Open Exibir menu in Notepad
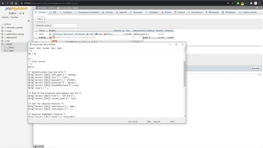Image resolution: width=263 pixels, height=148 pixels. pos(53,48)
